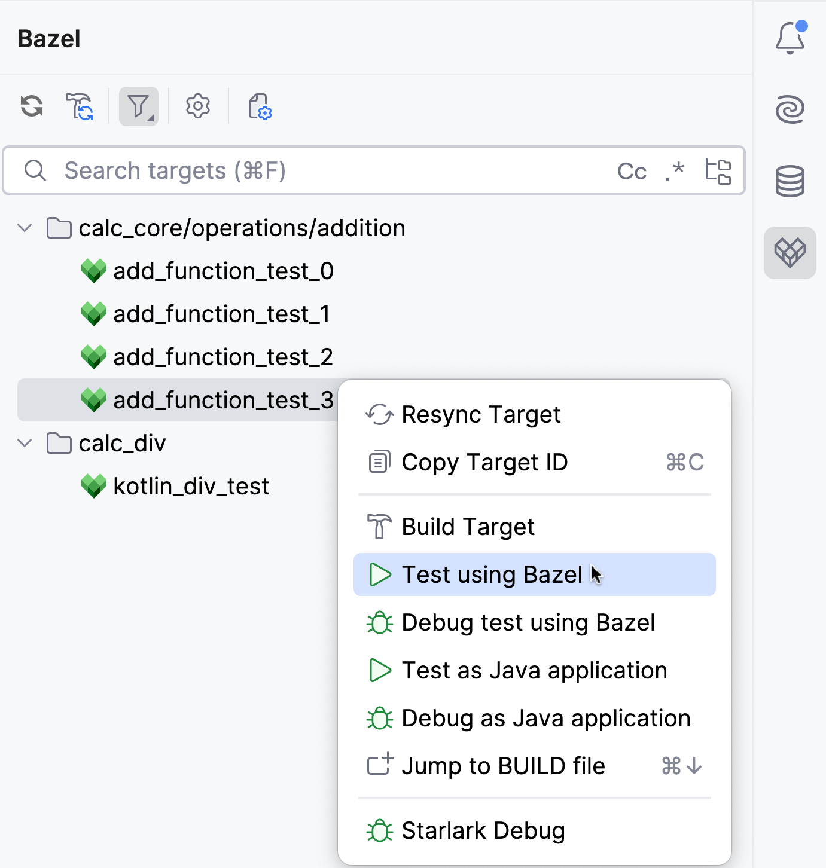Choose Resync Target from context menu
This screenshot has width=826, height=868.
[535, 414]
